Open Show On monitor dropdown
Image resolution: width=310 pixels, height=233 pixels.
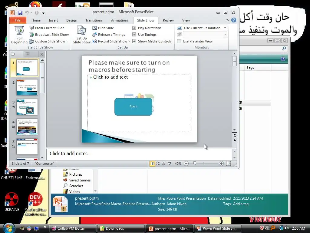(225, 35)
